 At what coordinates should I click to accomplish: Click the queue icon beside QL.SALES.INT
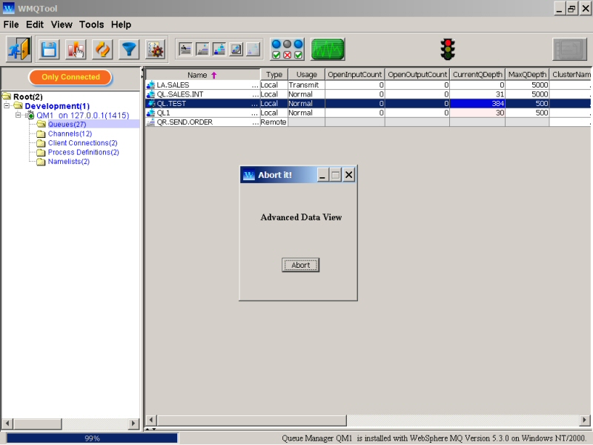pyautogui.click(x=150, y=94)
